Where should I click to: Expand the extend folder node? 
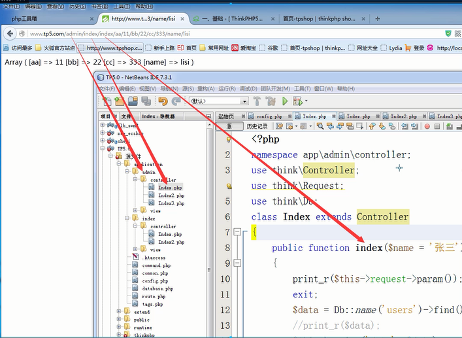[x=118, y=311]
